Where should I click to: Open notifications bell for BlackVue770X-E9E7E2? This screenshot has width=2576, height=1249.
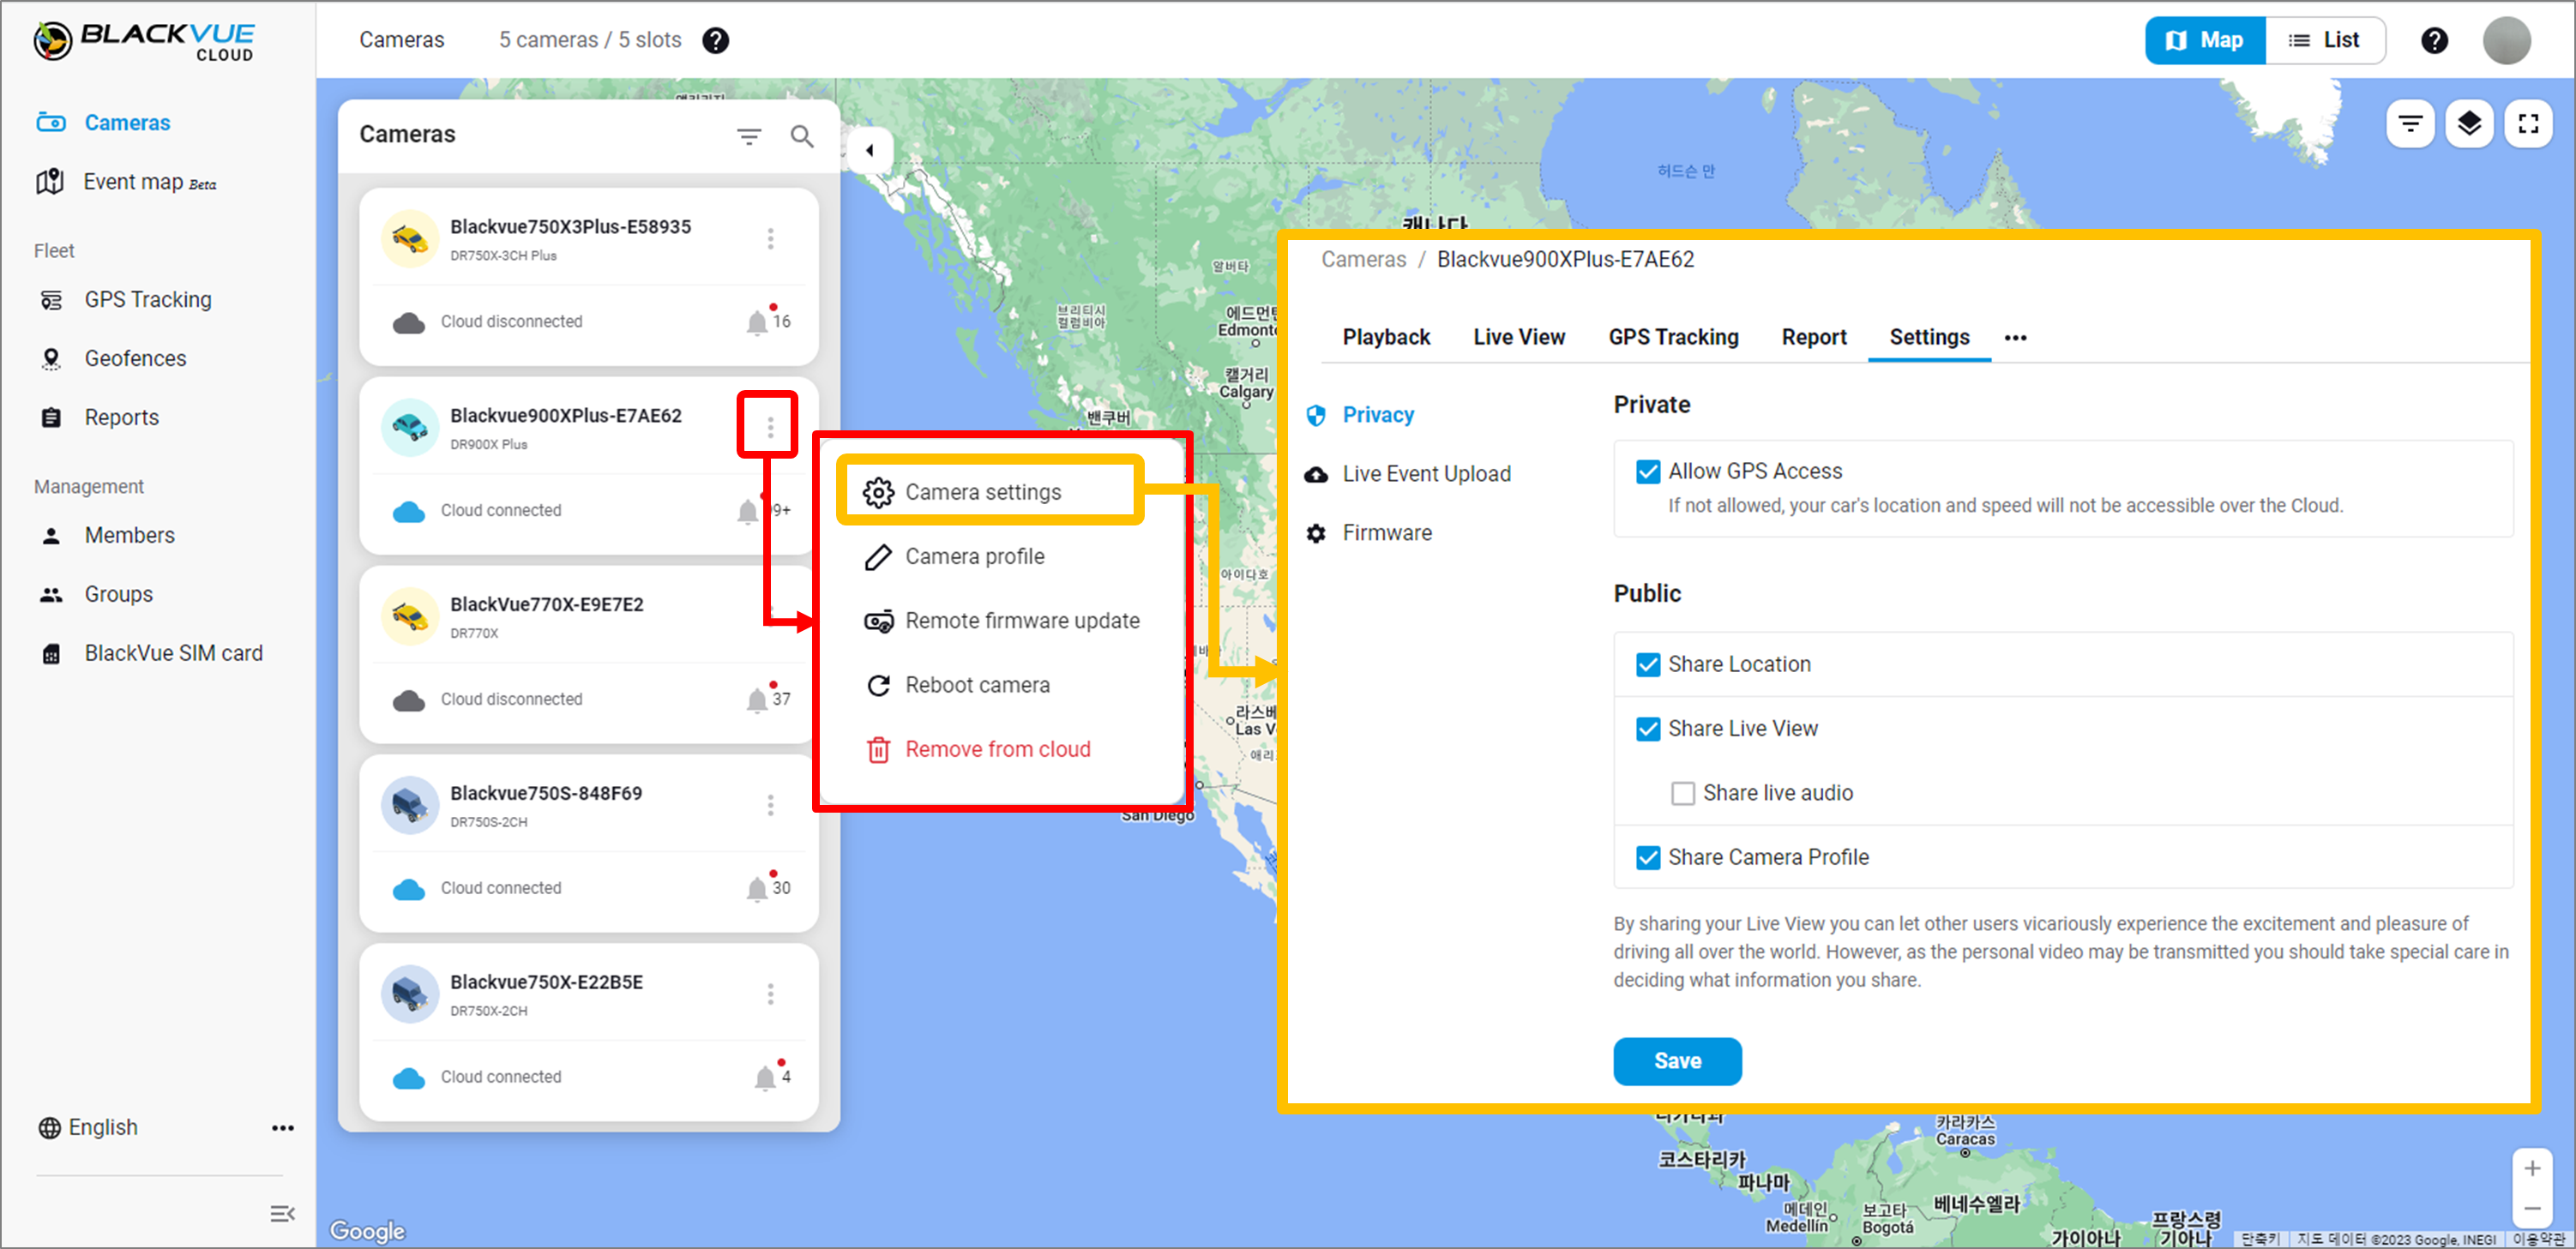pyautogui.click(x=757, y=699)
